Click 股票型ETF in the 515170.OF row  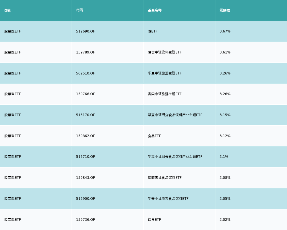click(x=13, y=115)
